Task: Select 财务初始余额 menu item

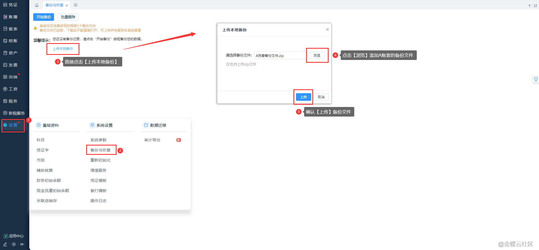Action: click(x=49, y=180)
